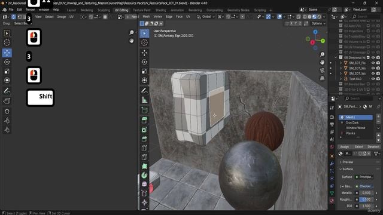The image size is (383, 215).
Task: Toggle camera view icon in 3D viewport
Action: [322, 70]
